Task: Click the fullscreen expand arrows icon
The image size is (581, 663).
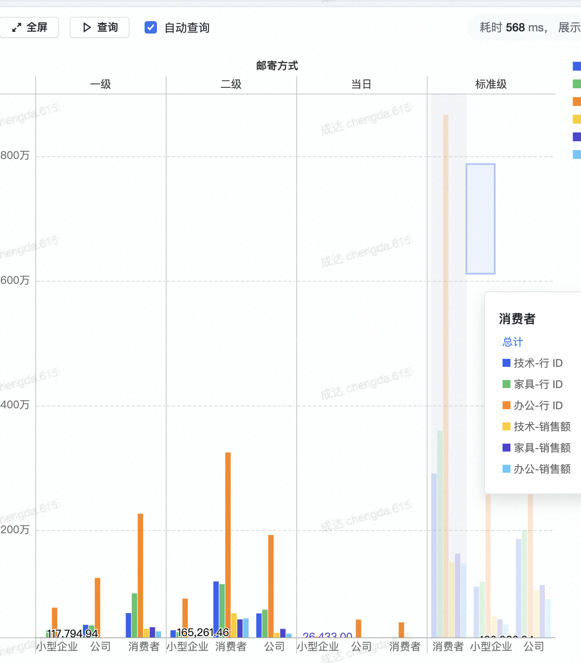Action: (x=17, y=27)
